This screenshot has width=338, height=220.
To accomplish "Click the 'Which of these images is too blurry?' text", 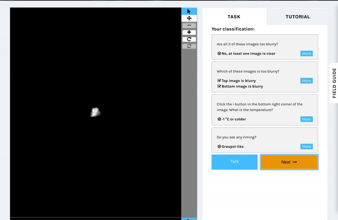I will tap(248, 71).
